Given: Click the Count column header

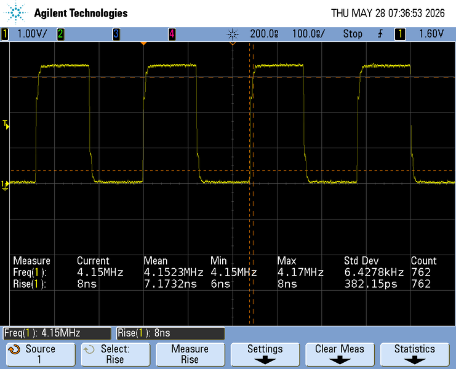Looking at the screenshot, I should (424, 261).
